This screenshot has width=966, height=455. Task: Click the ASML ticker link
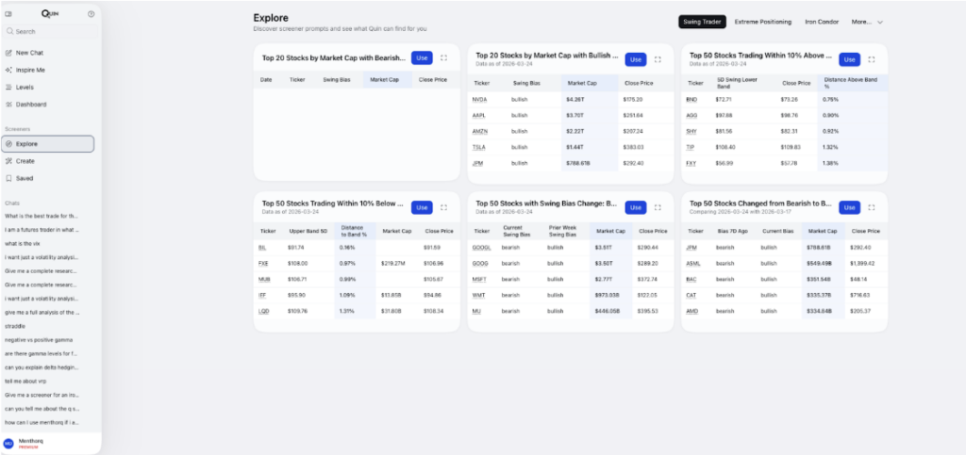[692, 263]
